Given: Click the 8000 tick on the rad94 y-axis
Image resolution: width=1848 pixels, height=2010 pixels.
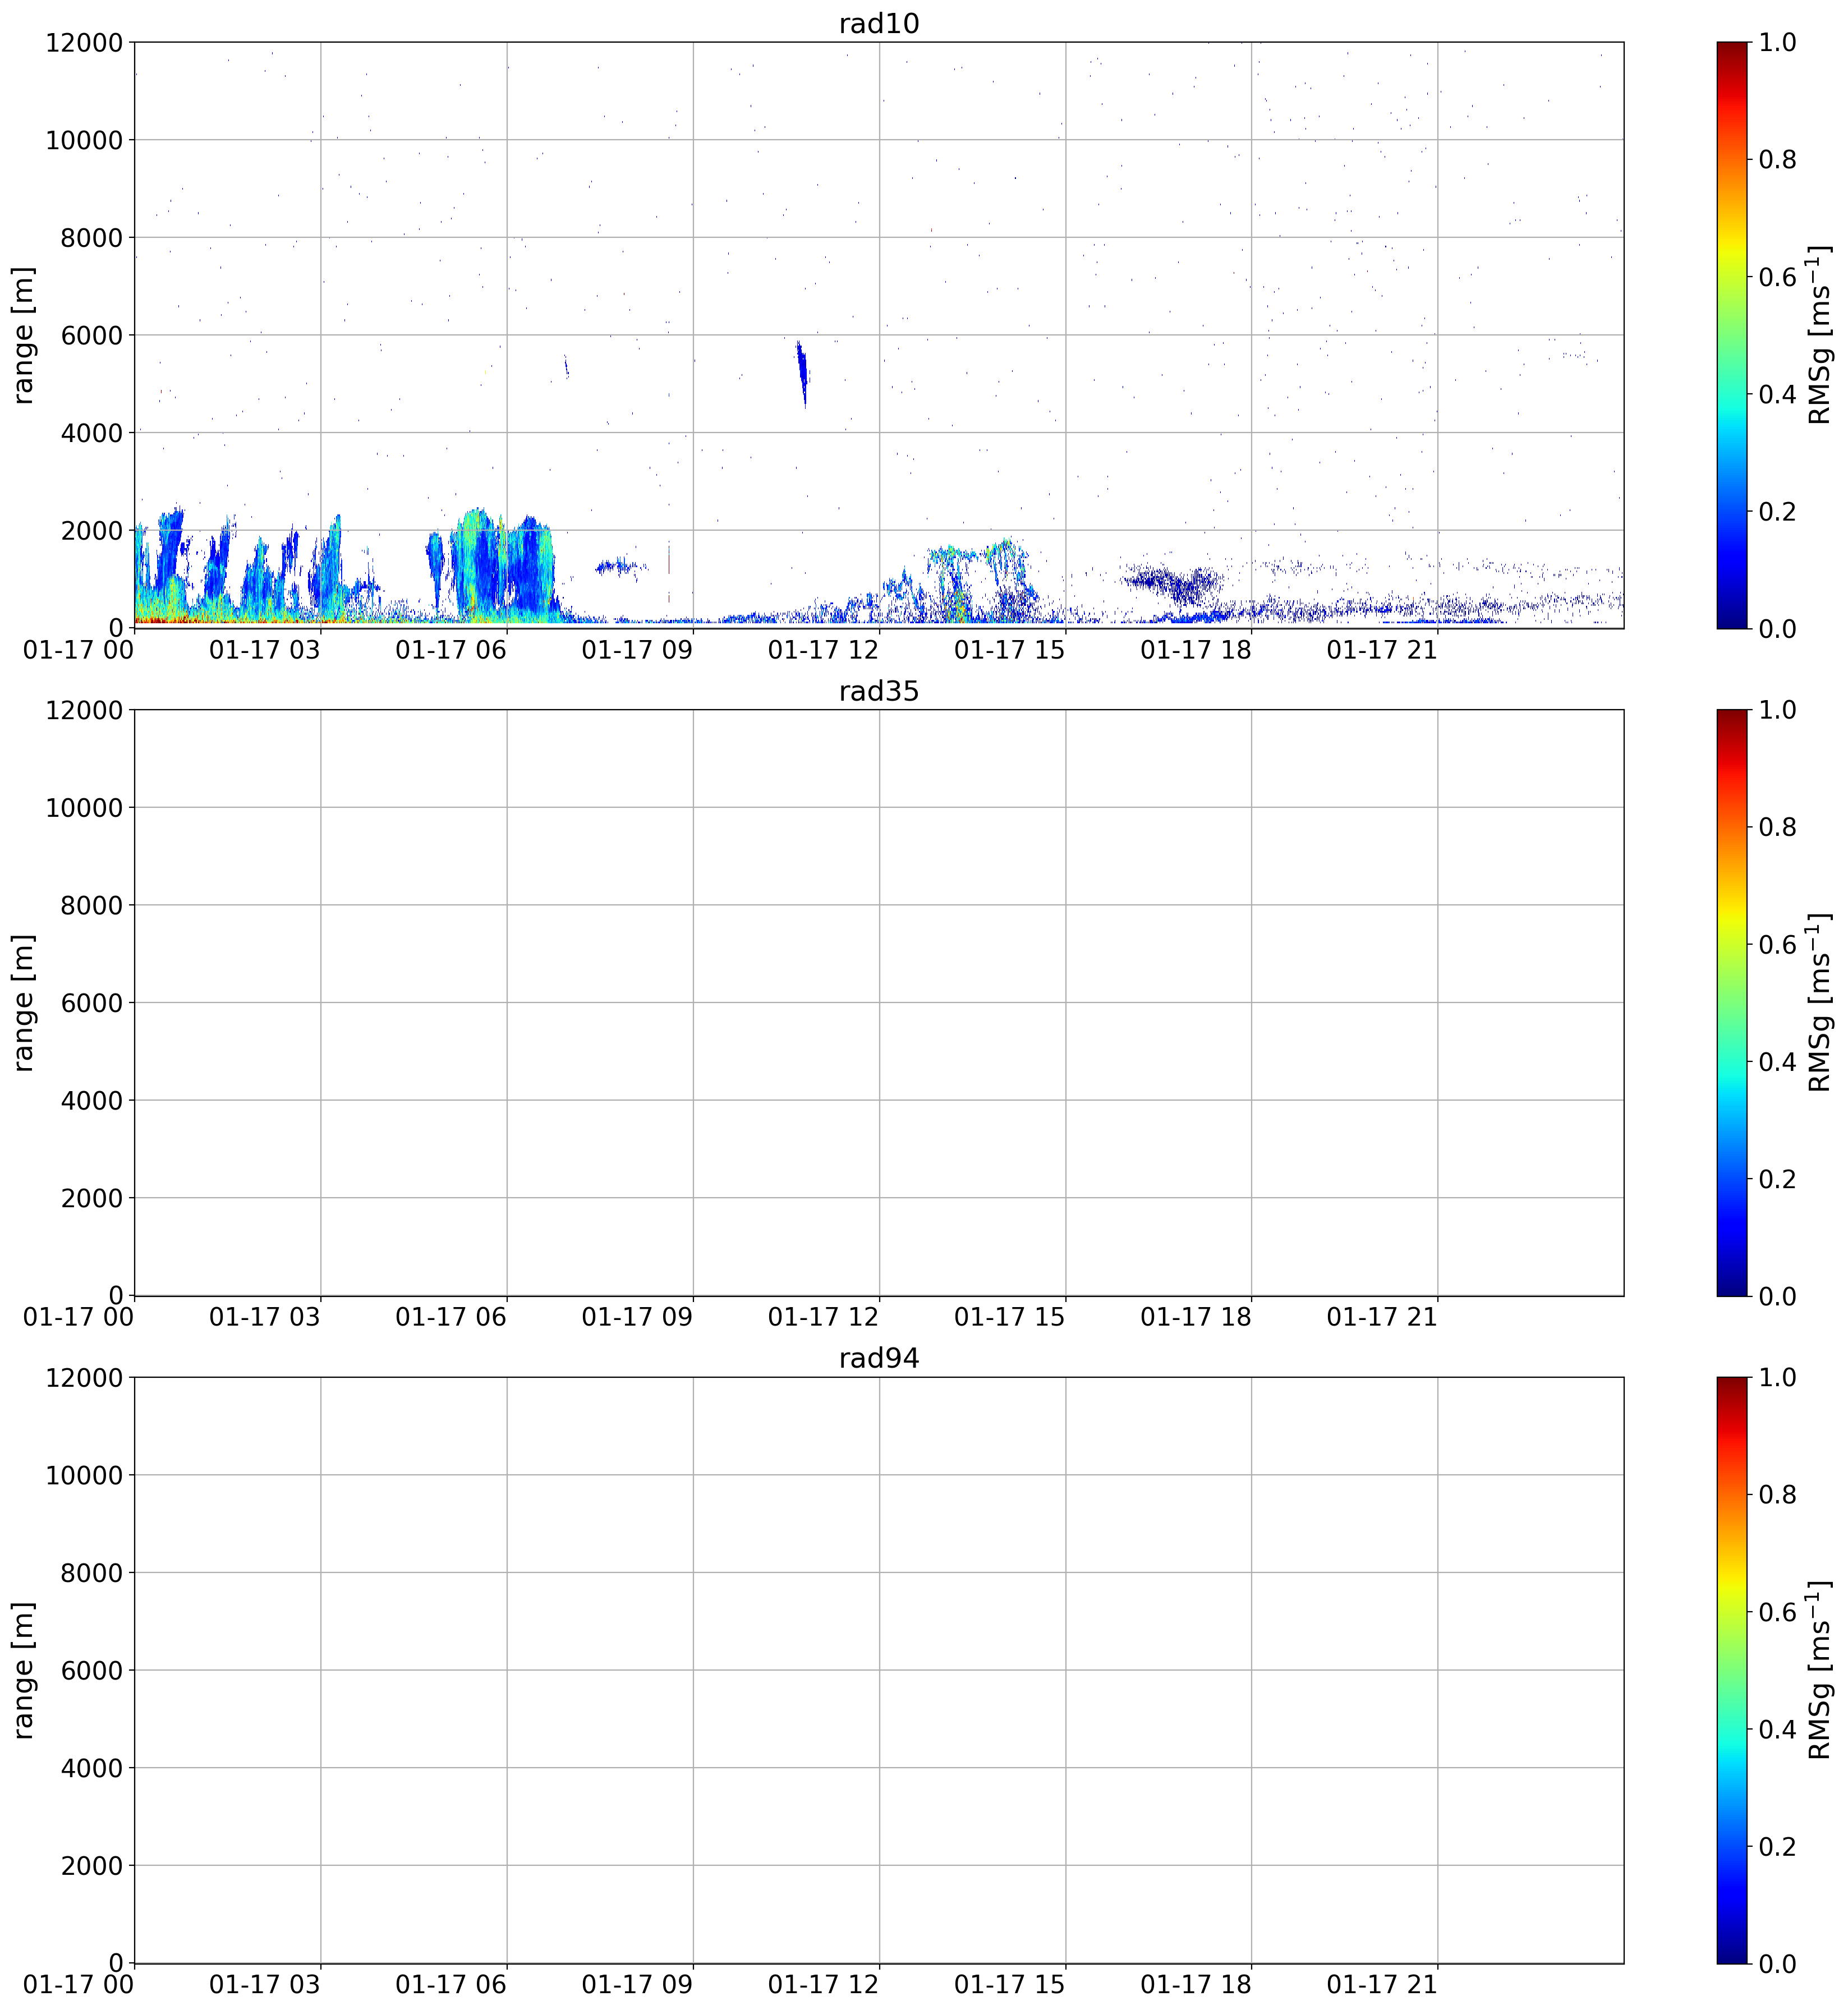Looking at the screenshot, I should (x=92, y=1573).
